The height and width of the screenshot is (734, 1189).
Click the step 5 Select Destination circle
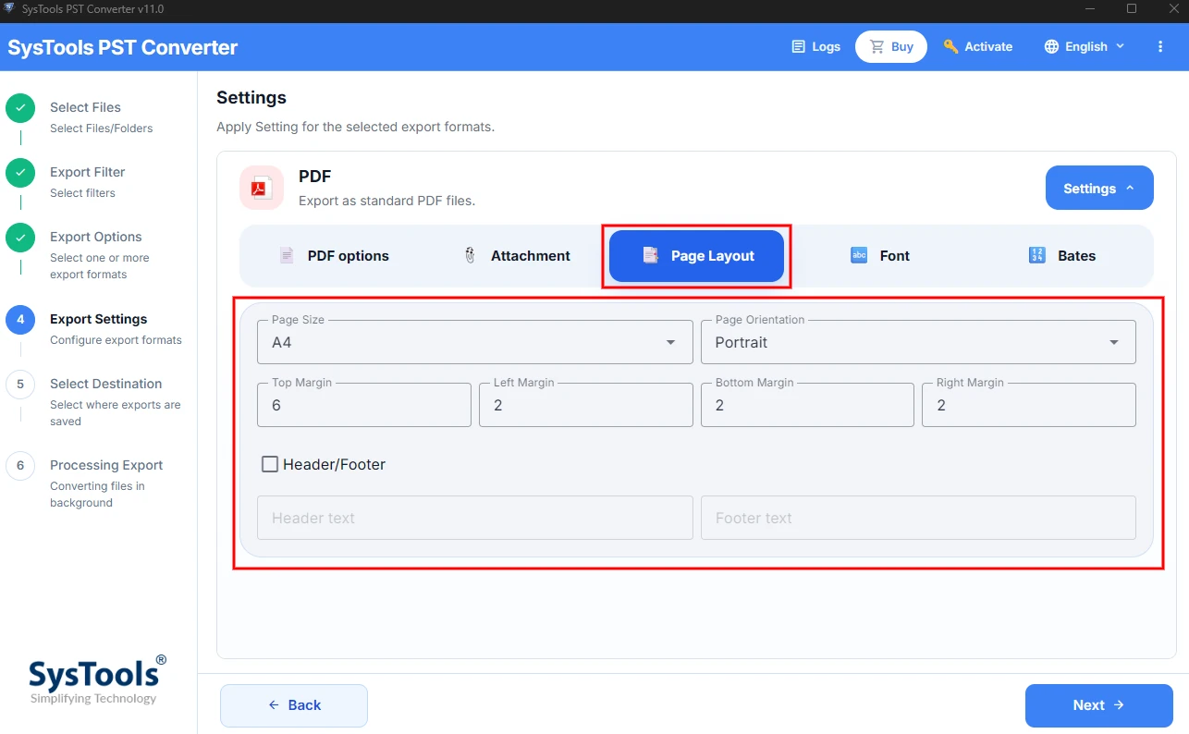point(20,385)
